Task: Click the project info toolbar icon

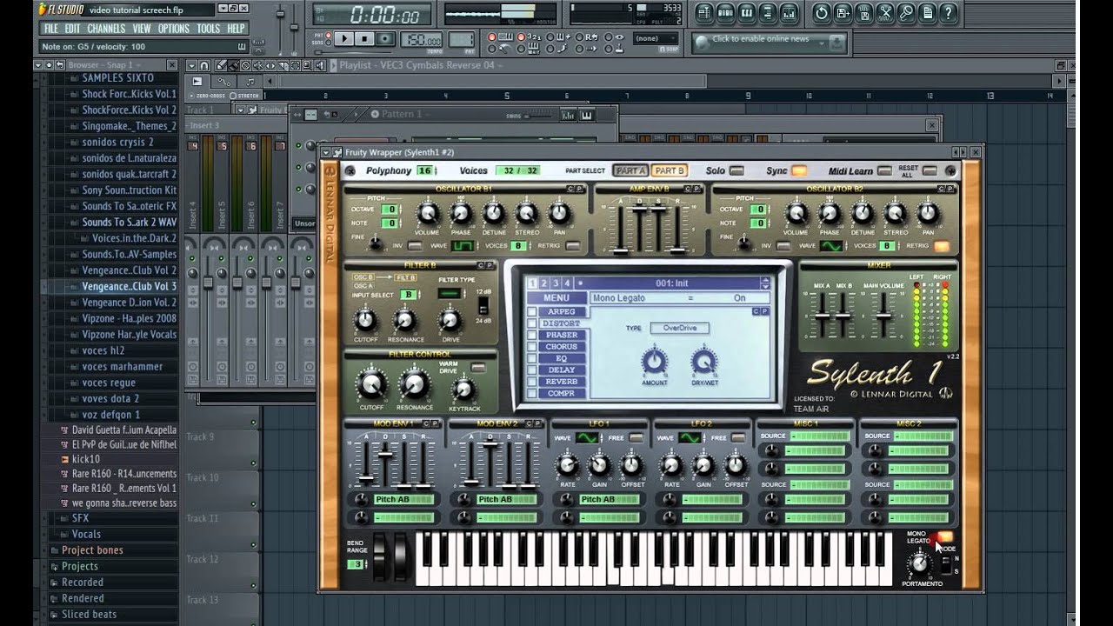Action: coord(927,13)
